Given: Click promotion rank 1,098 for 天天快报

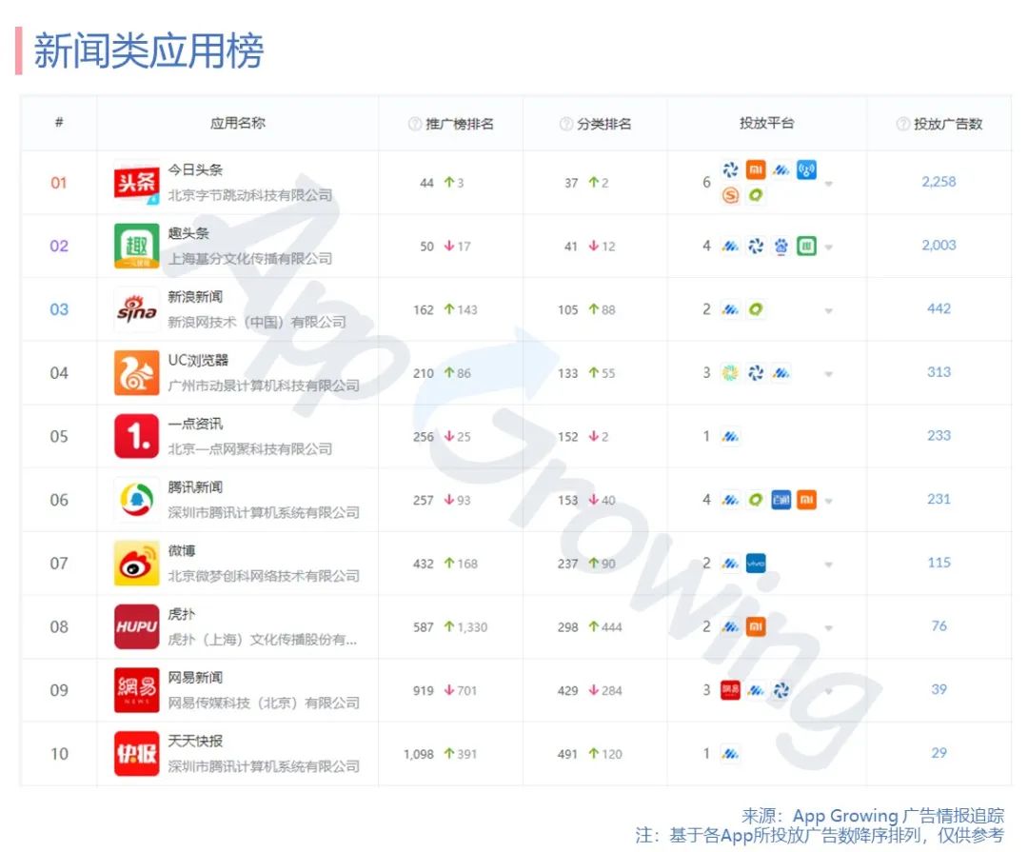Looking at the screenshot, I should coord(418,754).
